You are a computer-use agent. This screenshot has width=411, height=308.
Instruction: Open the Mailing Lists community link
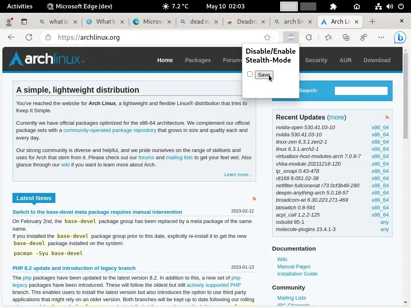(291, 298)
